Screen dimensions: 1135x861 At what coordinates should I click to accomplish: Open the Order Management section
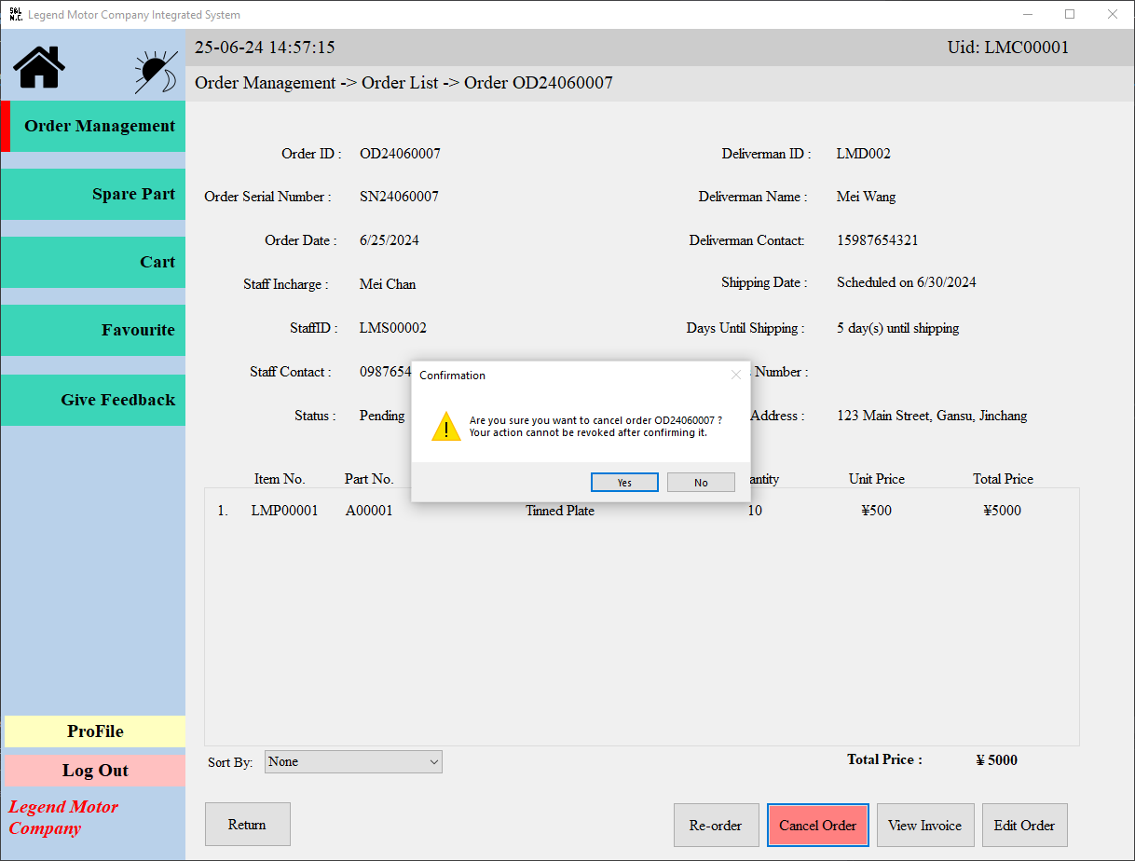pos(97,127)
